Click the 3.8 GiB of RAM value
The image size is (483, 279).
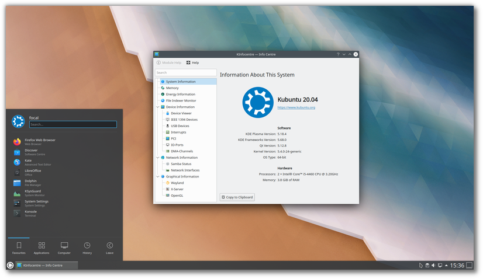pos(288,180)
